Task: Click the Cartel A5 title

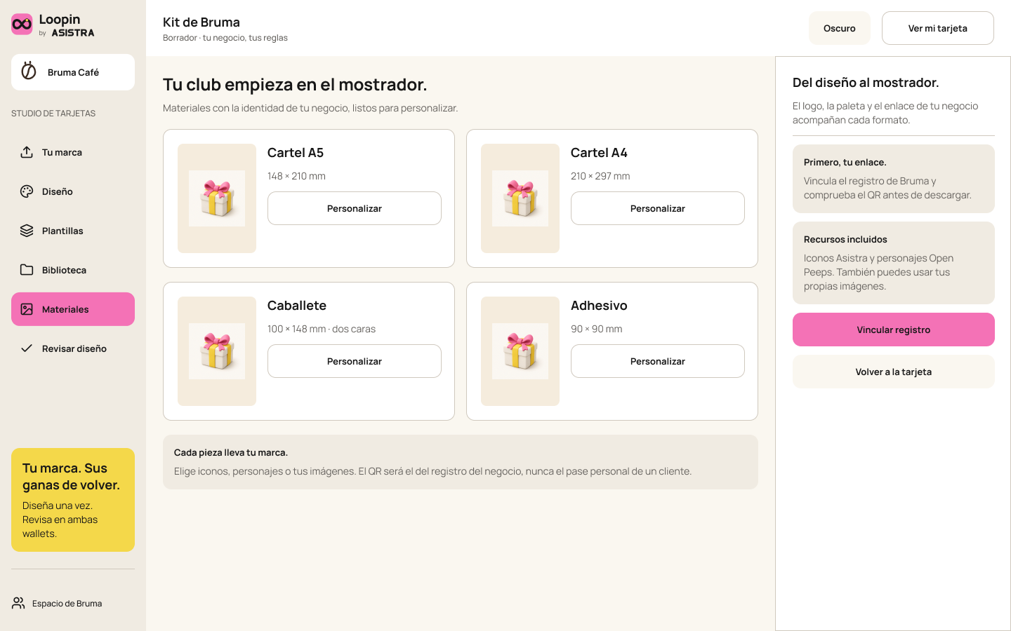Action: point(296,153)
